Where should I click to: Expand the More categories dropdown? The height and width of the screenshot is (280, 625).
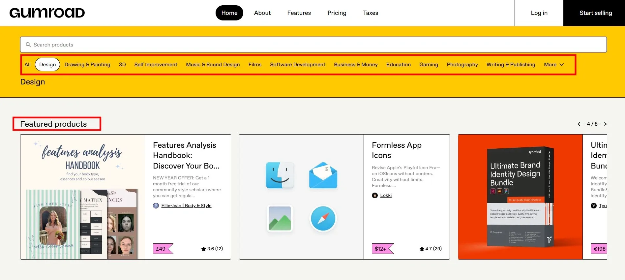tap(554, 65)
